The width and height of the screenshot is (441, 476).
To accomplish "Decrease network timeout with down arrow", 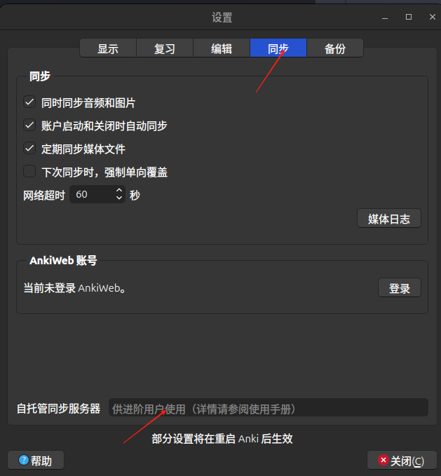I will (119, 198).
